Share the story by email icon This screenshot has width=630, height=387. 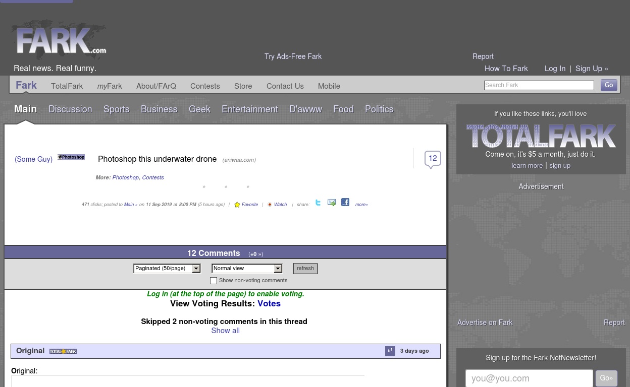332,203
